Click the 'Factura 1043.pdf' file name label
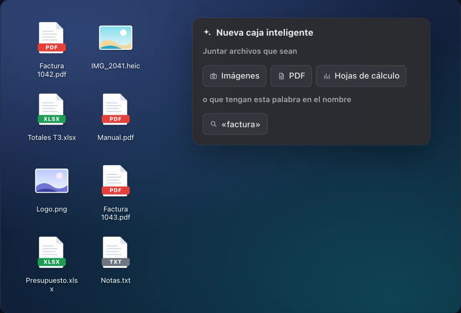 click(116, 213)
